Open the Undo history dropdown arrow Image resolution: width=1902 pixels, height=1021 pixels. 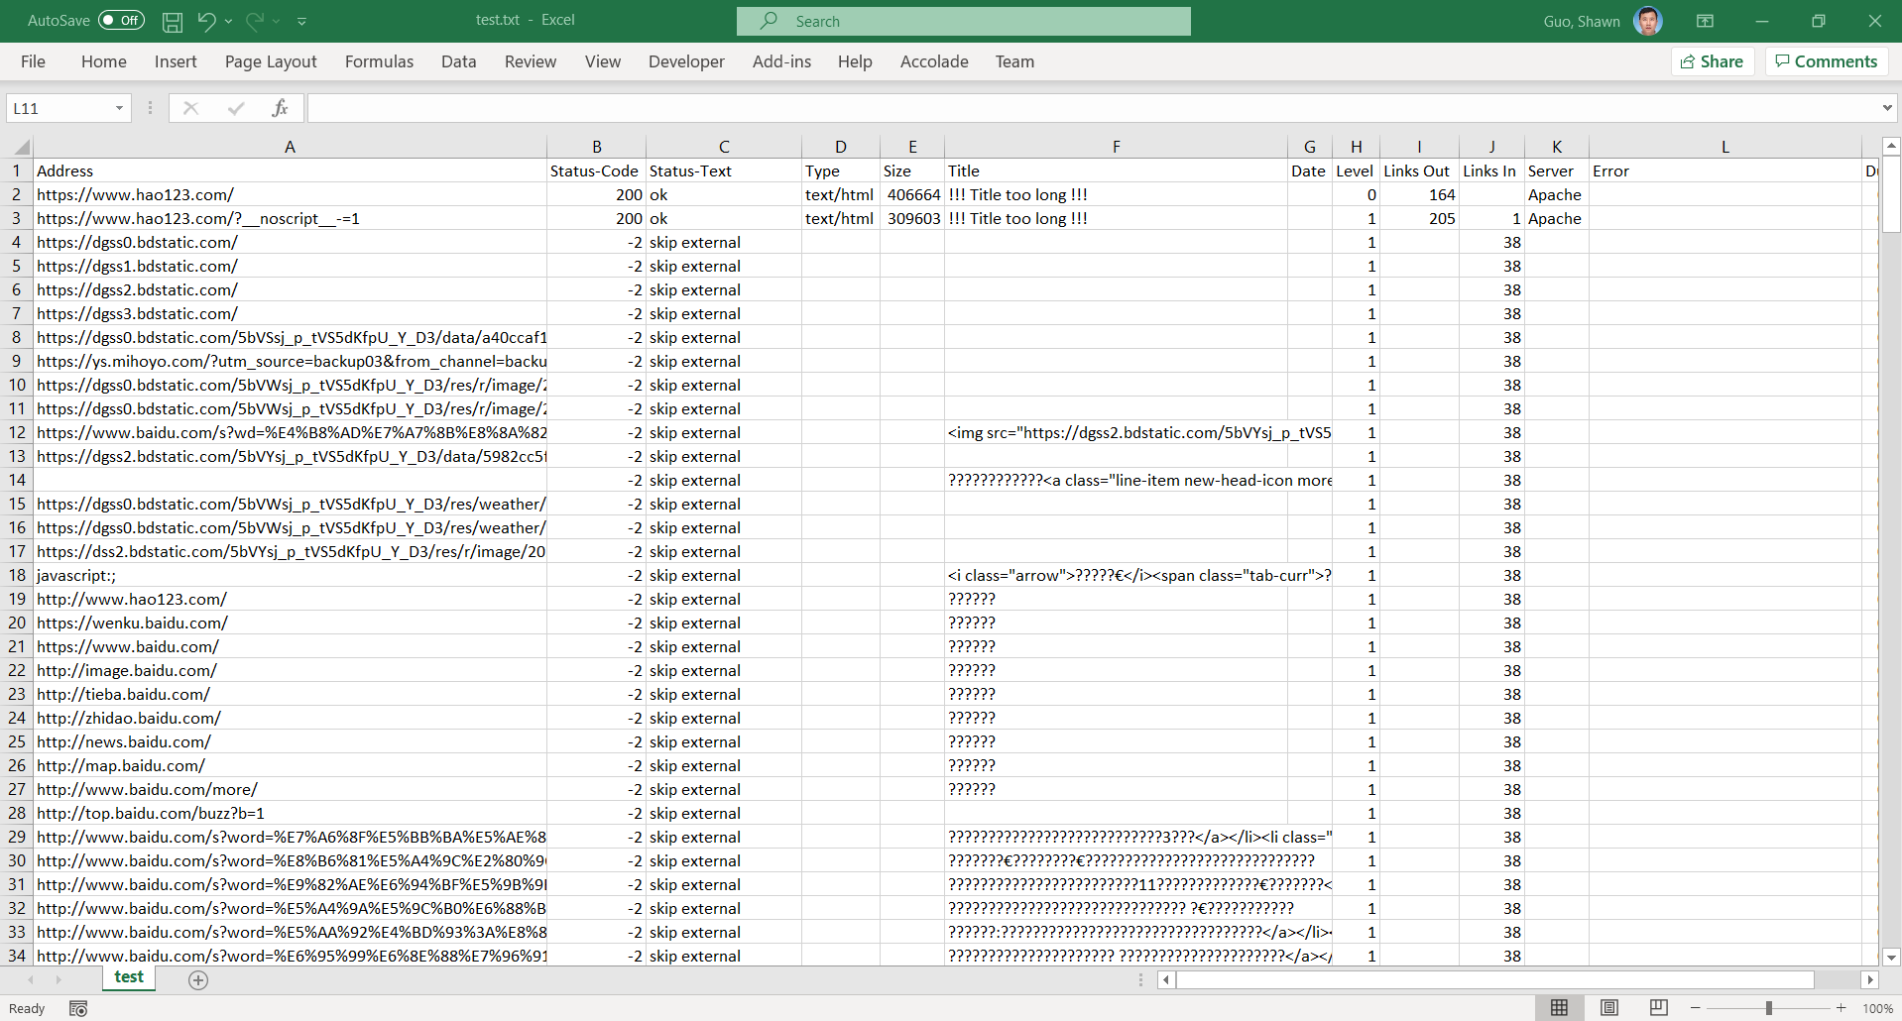pyautogui.click(x=229, y=21)
